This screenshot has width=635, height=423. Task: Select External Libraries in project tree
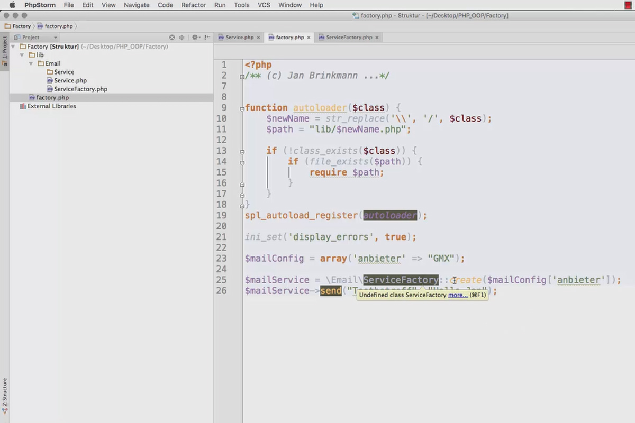(x=51, y=106)
